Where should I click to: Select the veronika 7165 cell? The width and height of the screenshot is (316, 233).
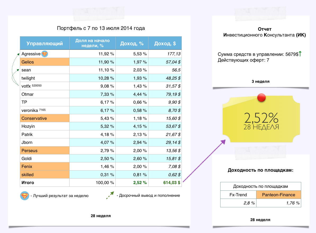[45, 110]
